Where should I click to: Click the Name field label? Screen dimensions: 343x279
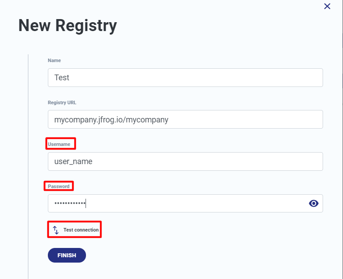click(x=54, y=60)
